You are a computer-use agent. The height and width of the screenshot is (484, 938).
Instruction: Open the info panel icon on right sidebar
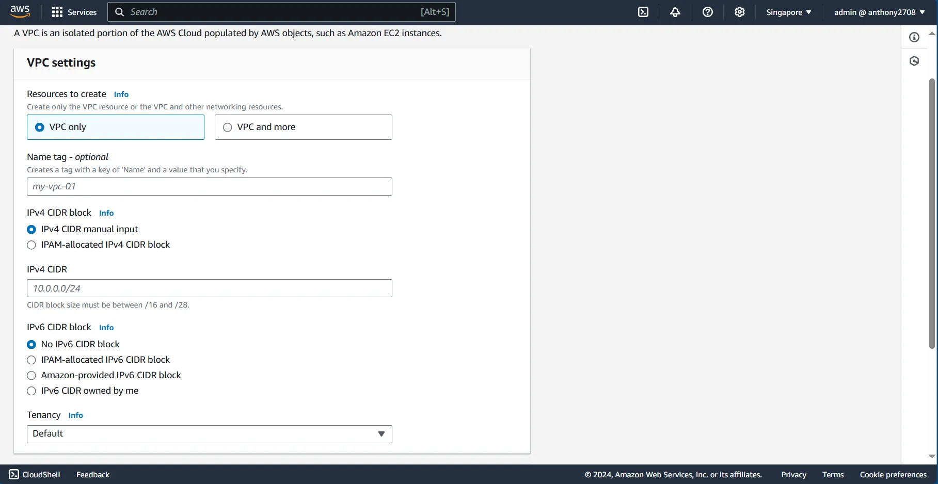tap(914, 37)
